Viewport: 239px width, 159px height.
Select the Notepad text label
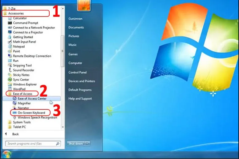(19, 46)
